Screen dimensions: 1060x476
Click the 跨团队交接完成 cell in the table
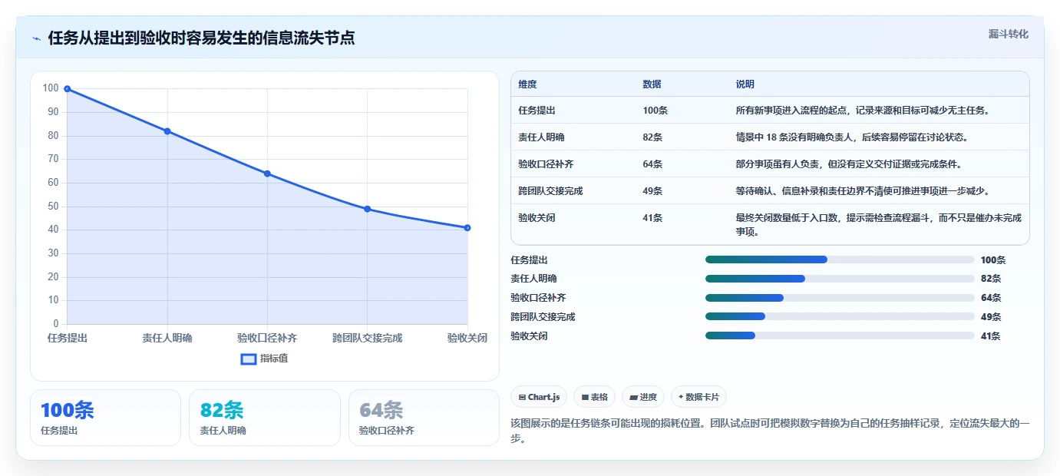(x=551, y=191)
